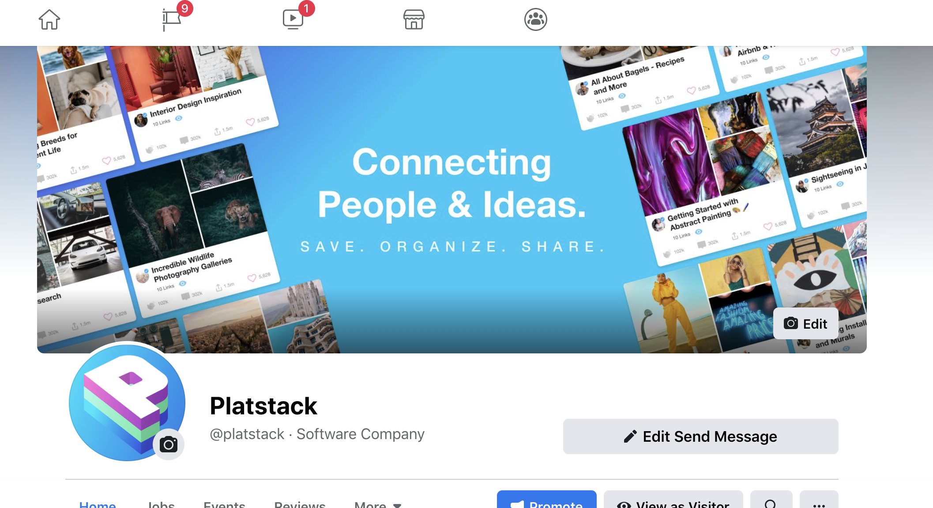933x508 pixels.
Task: Open Pages flag icon with 9 notifications
Action: coord(172,20)
